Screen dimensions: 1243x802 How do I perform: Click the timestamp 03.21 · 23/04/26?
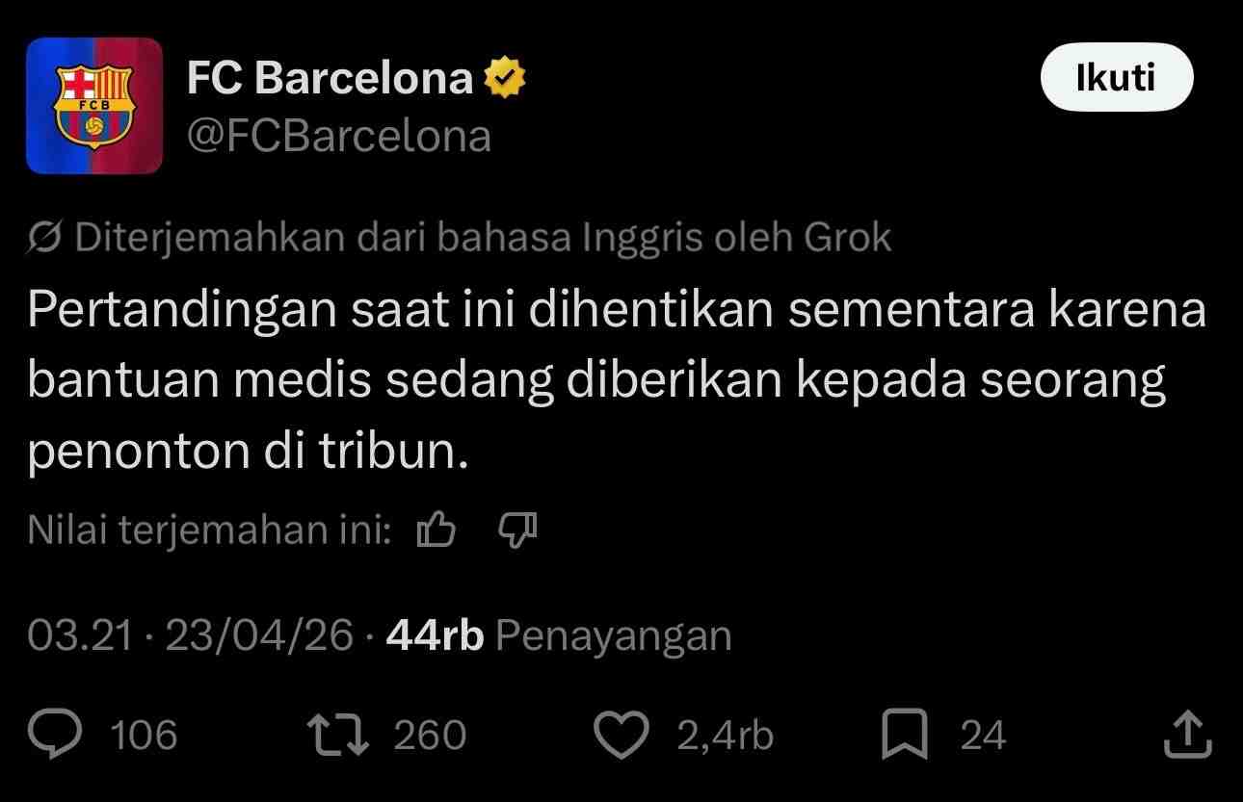click(188, 634)
